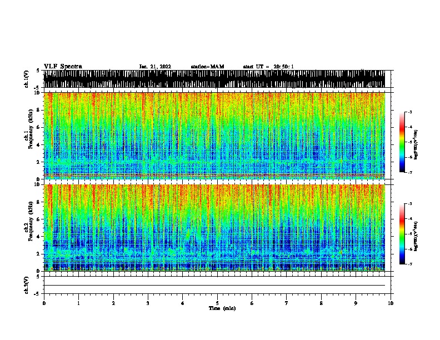This screenshot has height=340, width=440.
Task: Click the "station=MAM" header text
Action: [207, 67]
